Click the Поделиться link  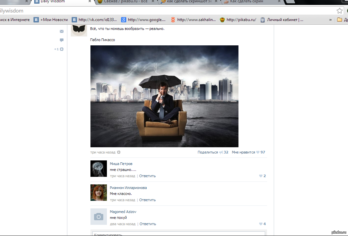point(208,152)
